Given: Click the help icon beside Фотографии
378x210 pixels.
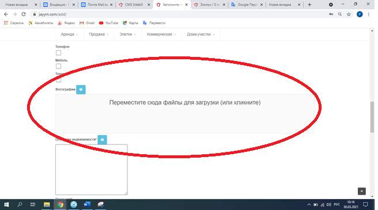Looking at the screenshot, I should tap(81, 90).
